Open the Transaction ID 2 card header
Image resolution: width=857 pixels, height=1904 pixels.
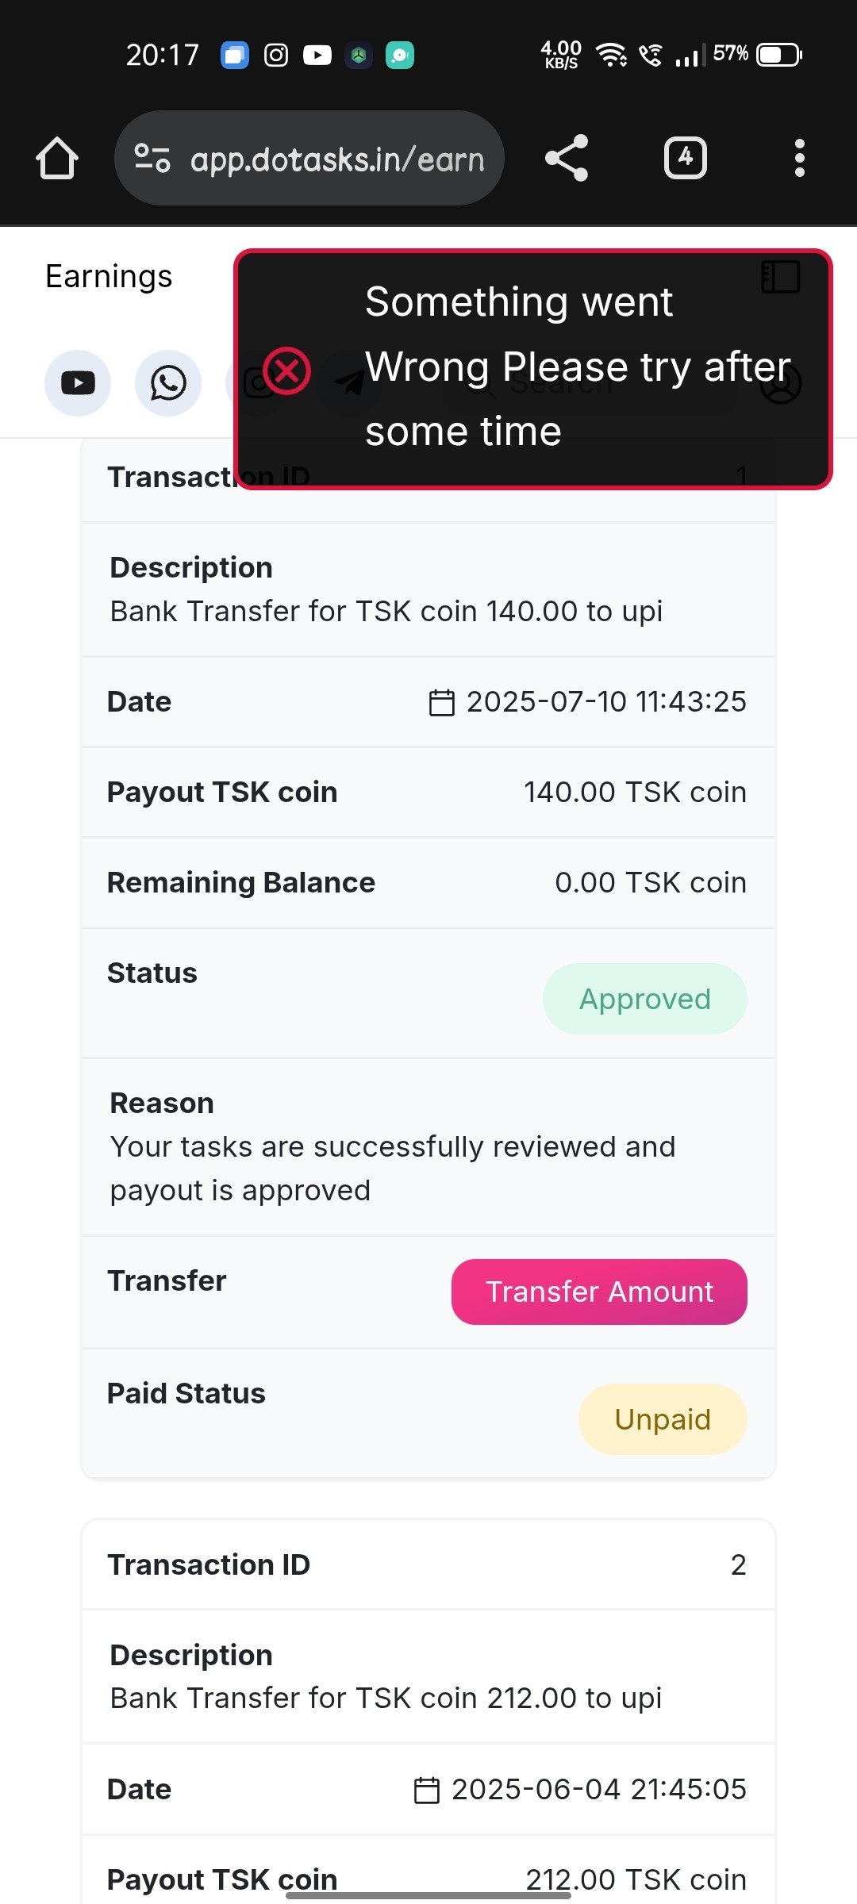(x=428, y=1564)
